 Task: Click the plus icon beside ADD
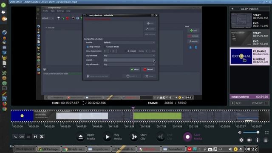coord(232,103)
